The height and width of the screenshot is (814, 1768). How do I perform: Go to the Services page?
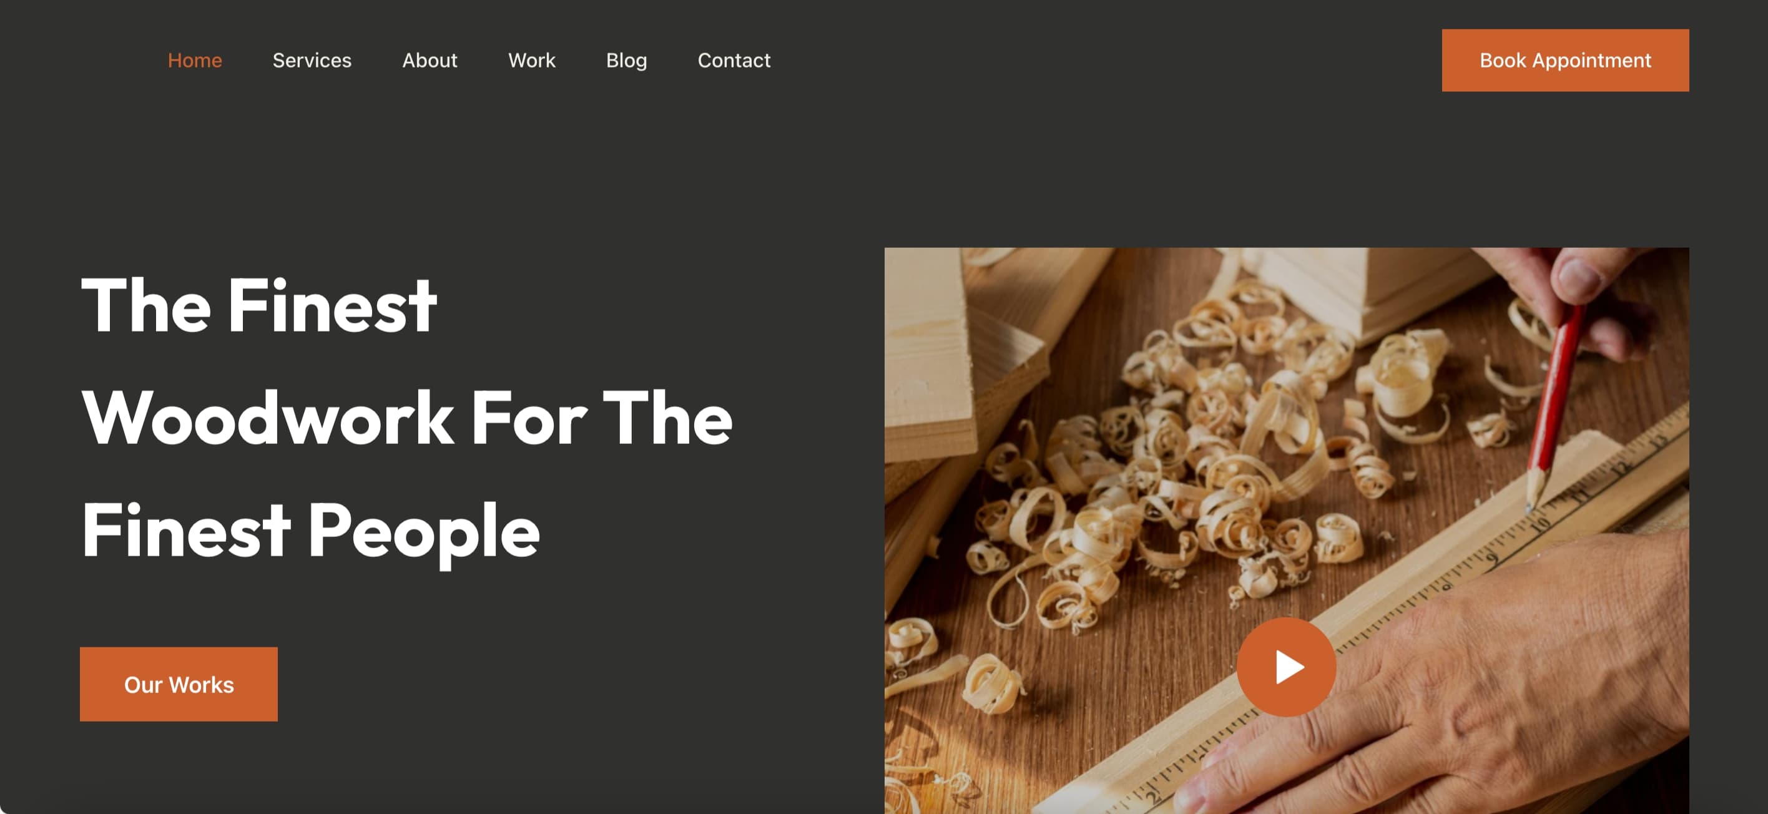312,61
